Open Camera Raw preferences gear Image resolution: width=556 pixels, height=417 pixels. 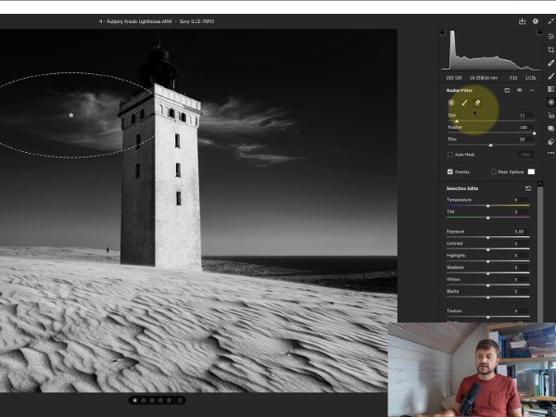[535, 20]
